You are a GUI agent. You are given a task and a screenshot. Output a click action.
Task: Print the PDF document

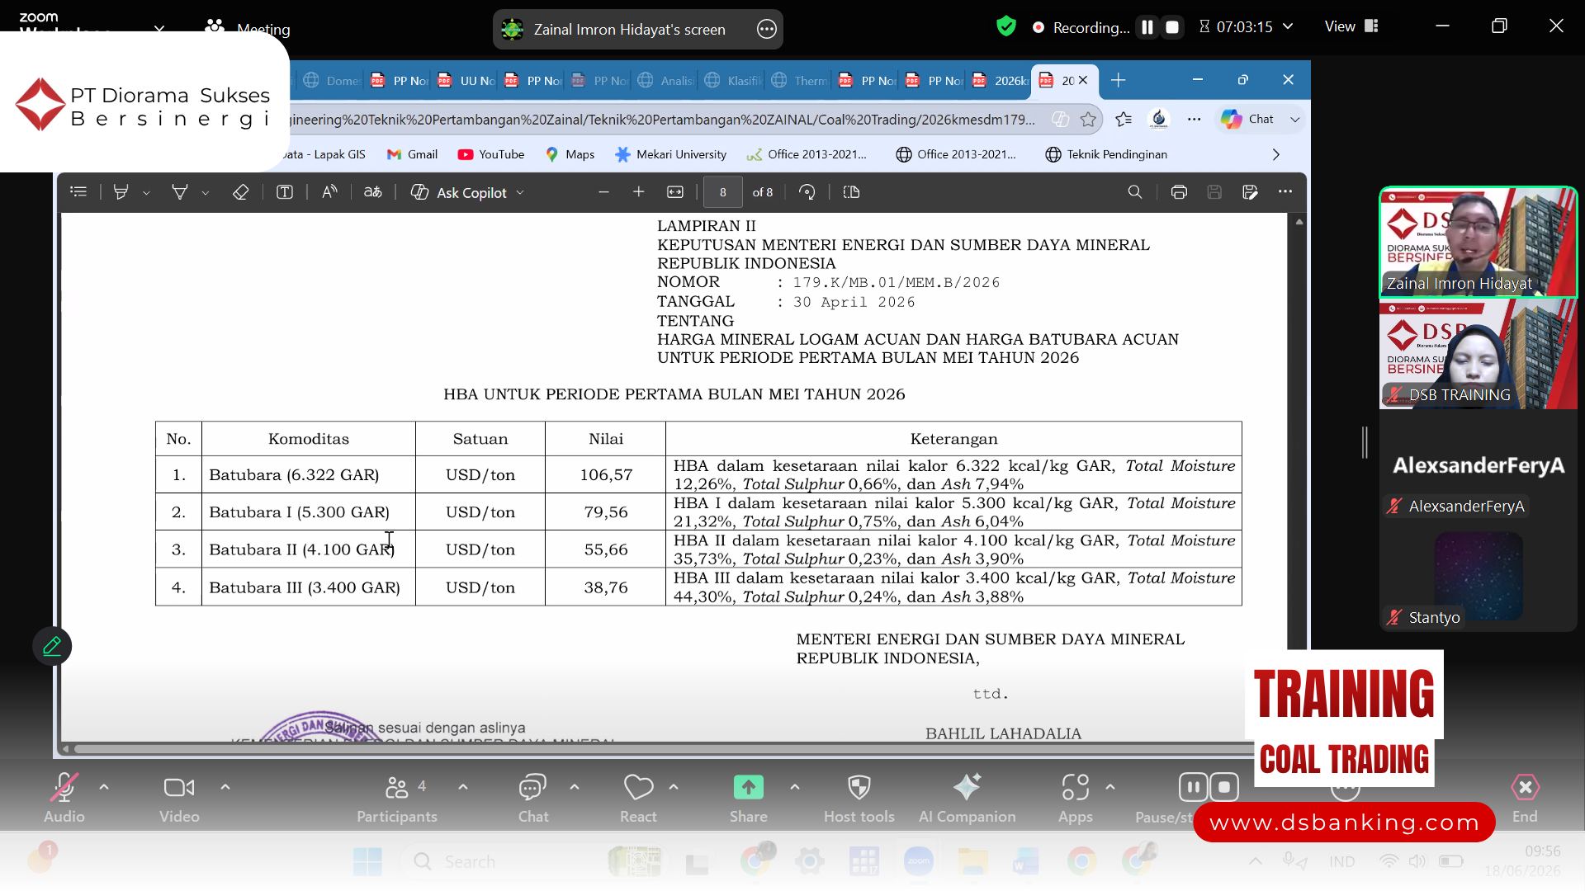[1179, 192]
